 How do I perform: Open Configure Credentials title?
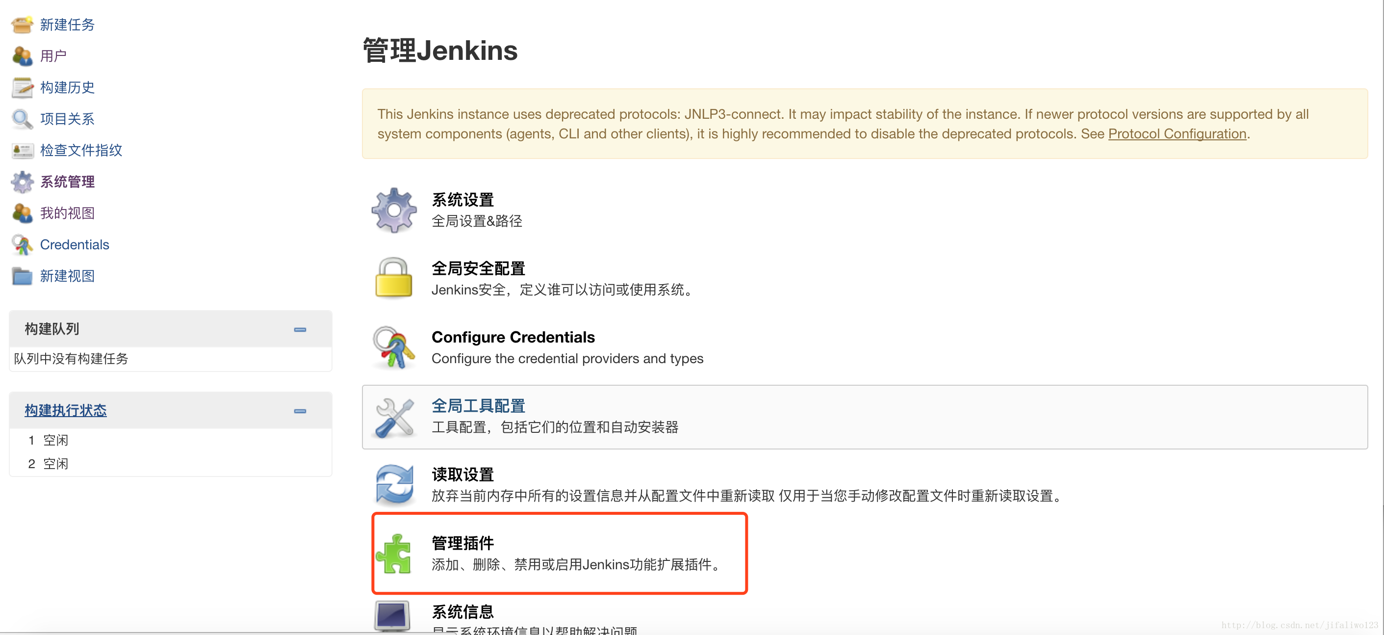click(x=513, y=337)
